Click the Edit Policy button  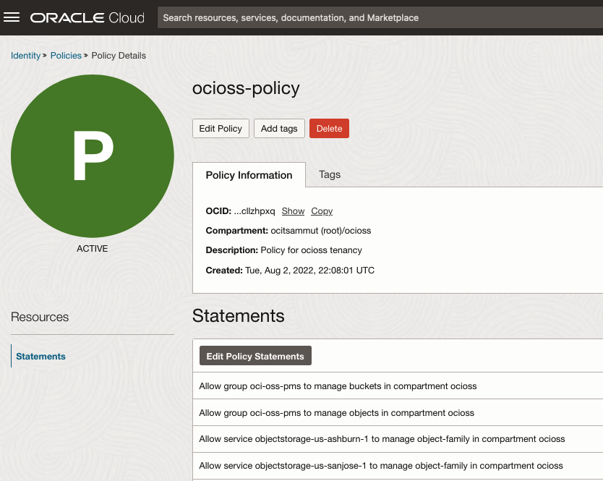(x=221, y=128)
